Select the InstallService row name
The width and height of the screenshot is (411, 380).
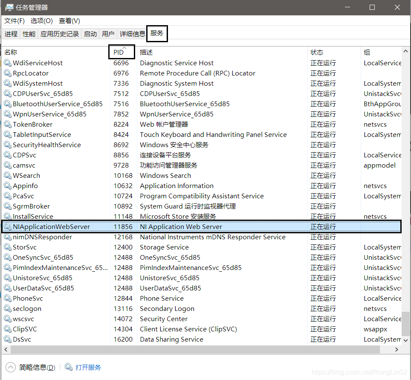coord(33,216)
